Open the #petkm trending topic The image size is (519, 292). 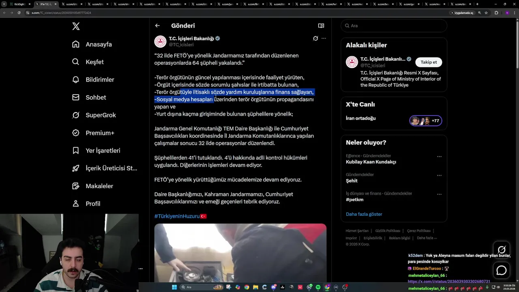coord(355,200)
